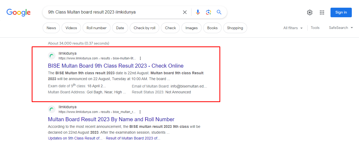
Task: Open the Tools option
Action: [315, 28]
